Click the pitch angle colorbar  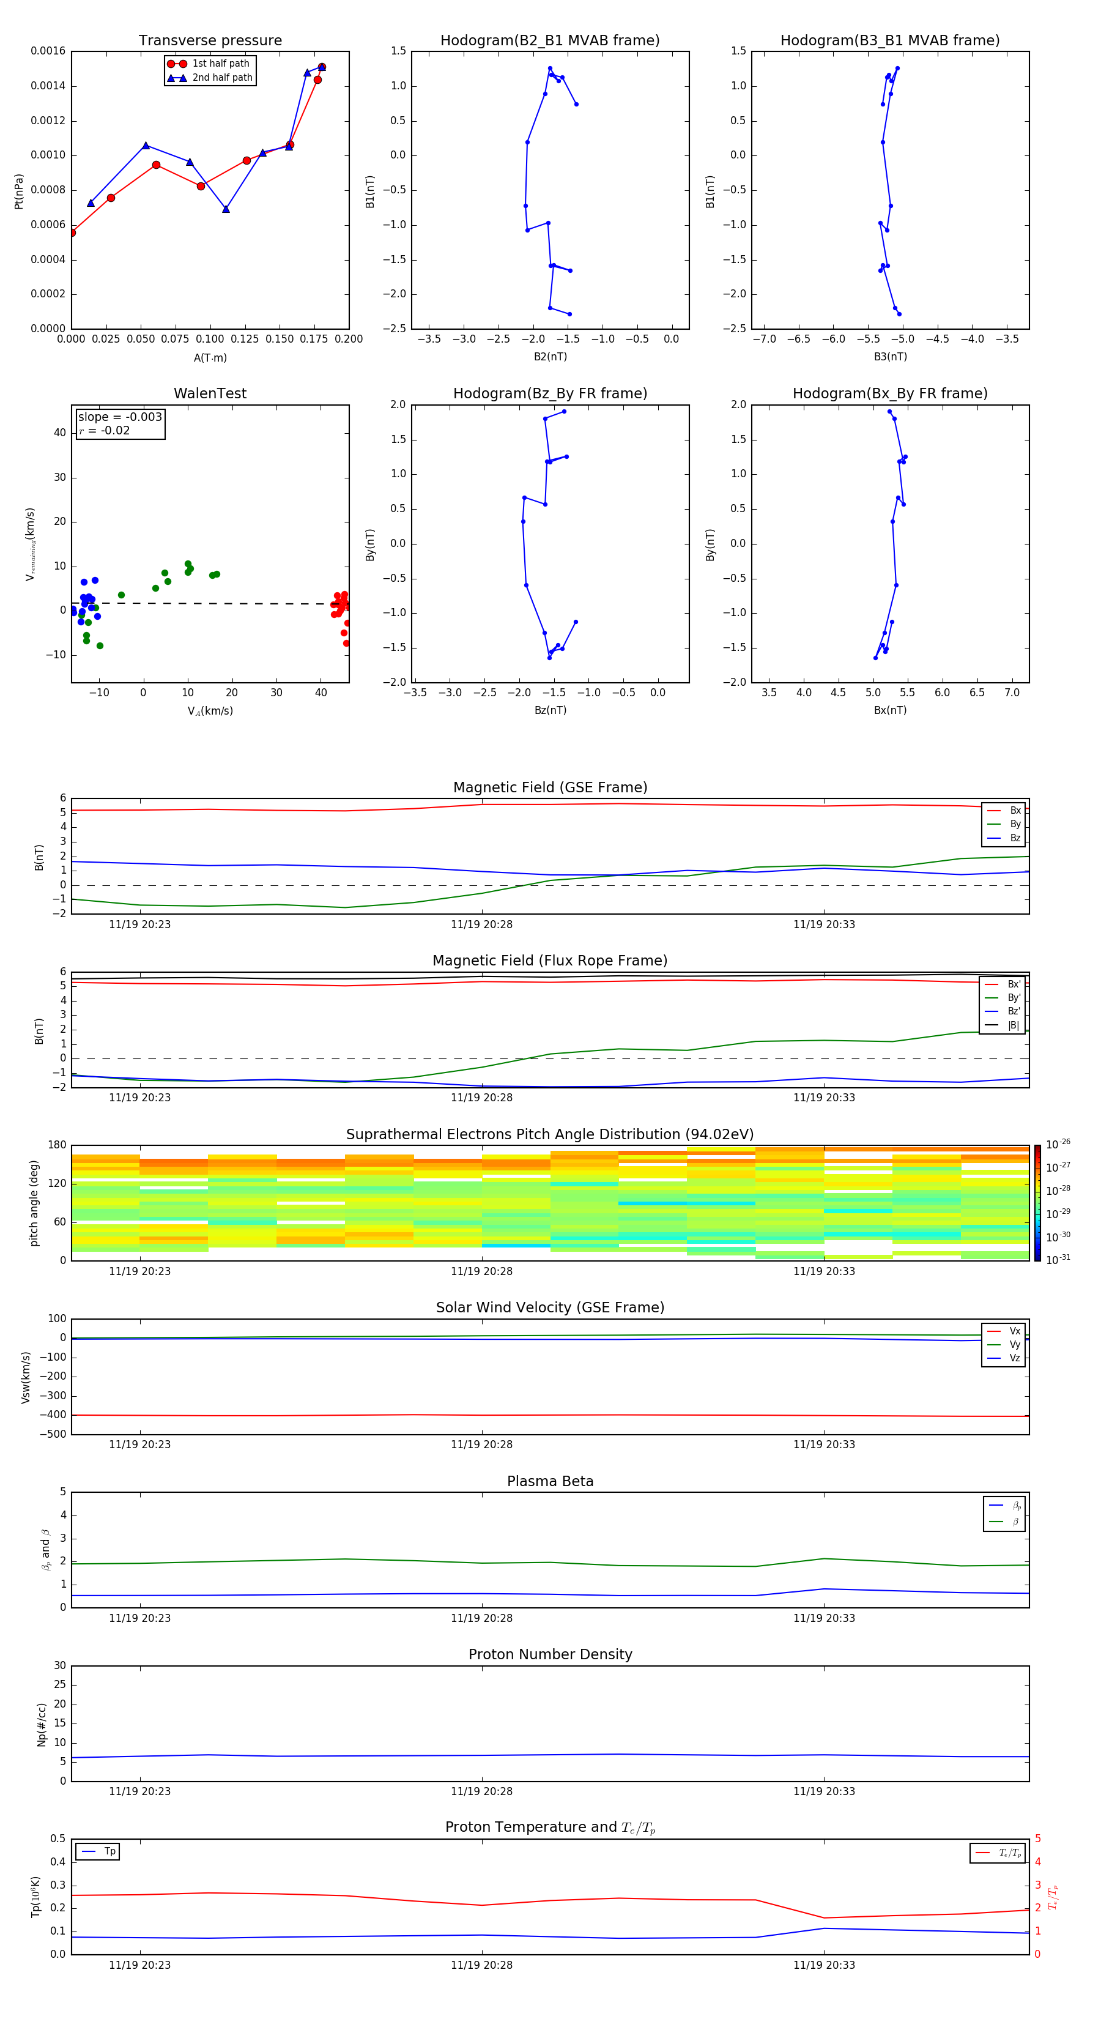pos(1037,1203)
